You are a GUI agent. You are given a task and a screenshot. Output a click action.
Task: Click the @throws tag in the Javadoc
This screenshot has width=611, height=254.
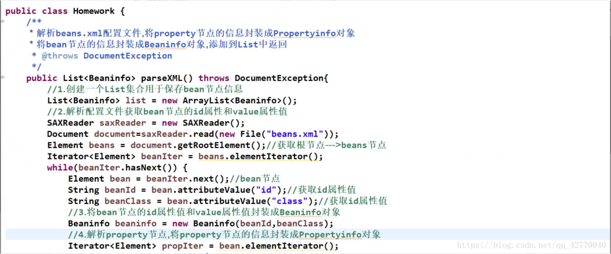[60, 55]
